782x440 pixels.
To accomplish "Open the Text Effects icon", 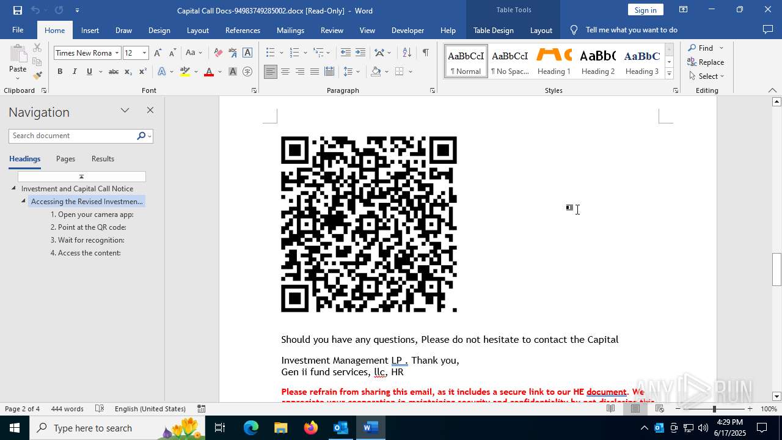I will pyautogui.click(x=162, y=71).
